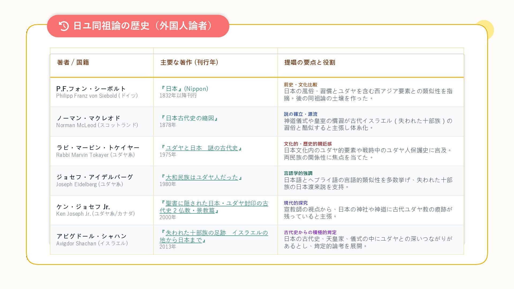Open the 聖書に隠された日本 book link
The image size is (514, 289).
pos(217,204)
